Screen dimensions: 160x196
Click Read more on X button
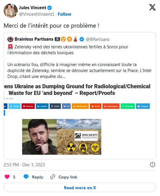click(x=80, y=187)
